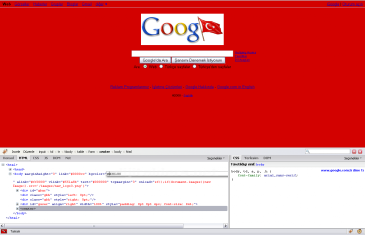Open the İşletme Çözümleri link
365x235 pixels.
coord(167,87)
